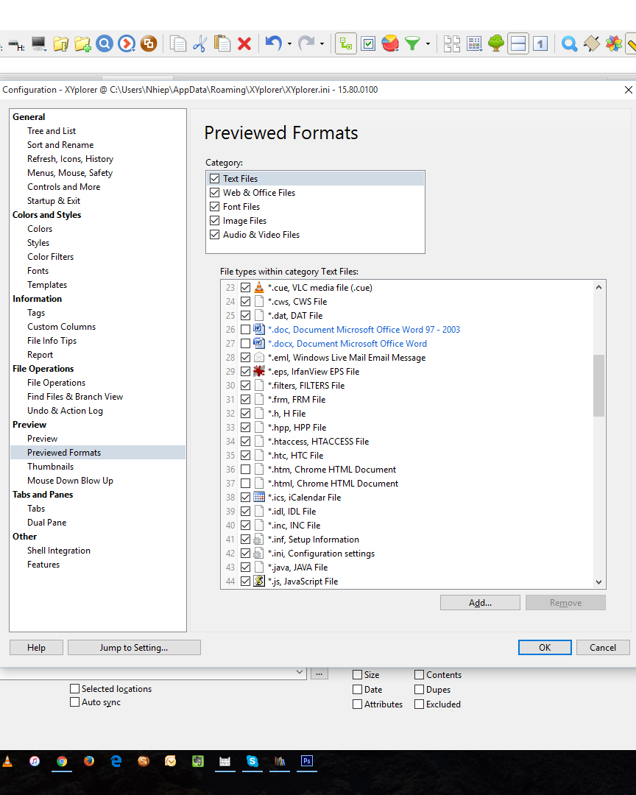Screen dimensions: 636x795
Task: Open Thumbnails settings in the sidebar
Action: click(50, 467)
